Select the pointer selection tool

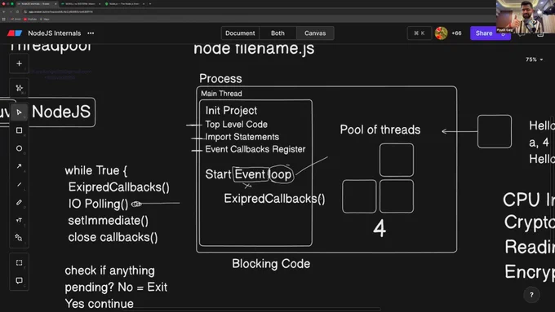(x=19, y=112)
